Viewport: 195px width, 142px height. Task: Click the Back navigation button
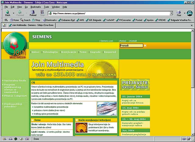coord(8,13)
